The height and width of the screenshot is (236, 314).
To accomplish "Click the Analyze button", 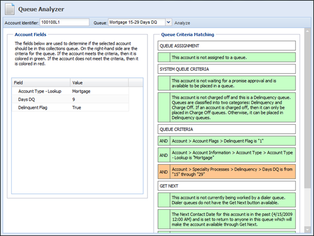I will [x=182, y=23].
